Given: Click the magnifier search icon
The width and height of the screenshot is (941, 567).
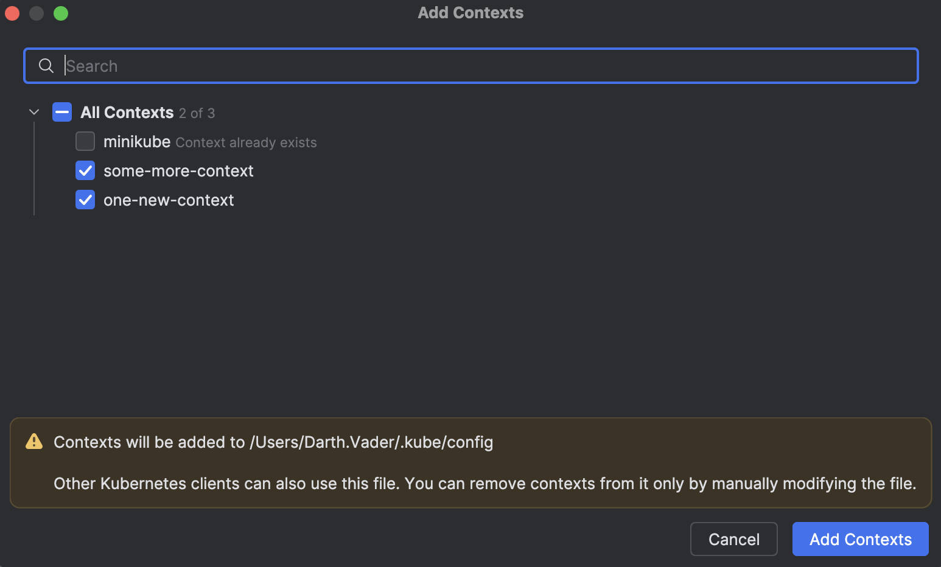Looking at the screenshot, I should click(46, 66).
